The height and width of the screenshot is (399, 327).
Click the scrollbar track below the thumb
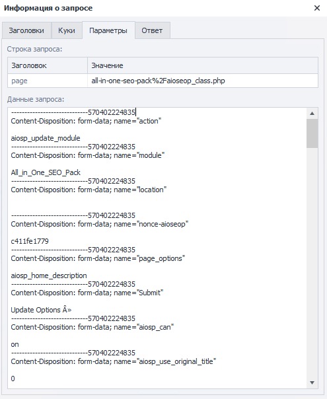[x=312, y=262]
